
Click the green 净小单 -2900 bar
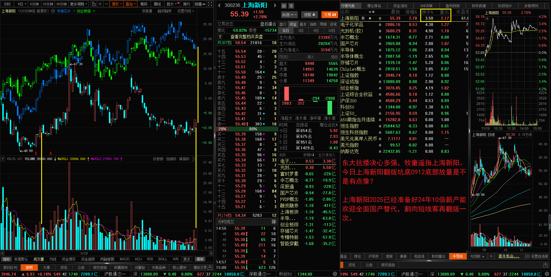click(330, 108)
